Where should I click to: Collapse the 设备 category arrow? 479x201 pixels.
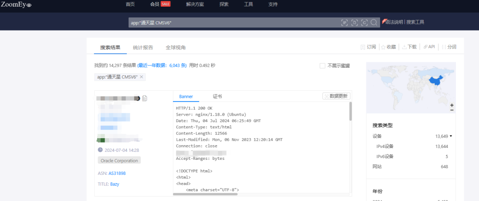click(x=451, y=136)
